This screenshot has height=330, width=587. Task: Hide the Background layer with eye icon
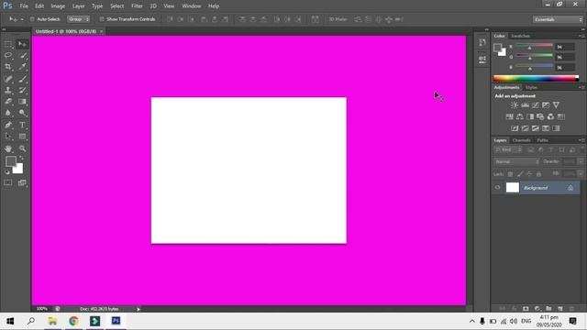coord(497,187)
